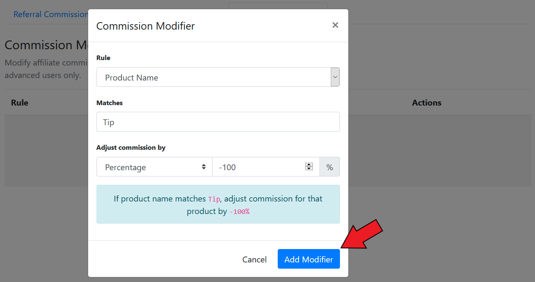Viewport: 535px width, 282px height.
Task: Click the Commission Modifier dialog title
Action: (x=145, y=26)
